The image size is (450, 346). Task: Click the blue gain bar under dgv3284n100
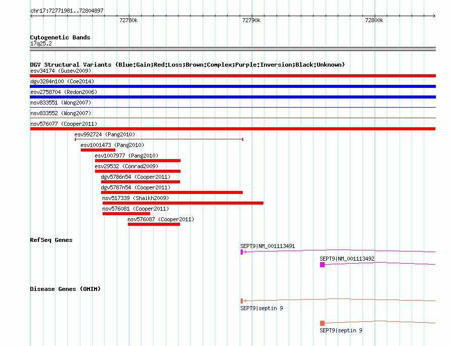[233, 86]
